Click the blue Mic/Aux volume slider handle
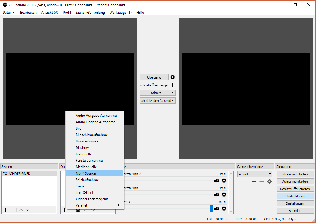 [211, 209]
